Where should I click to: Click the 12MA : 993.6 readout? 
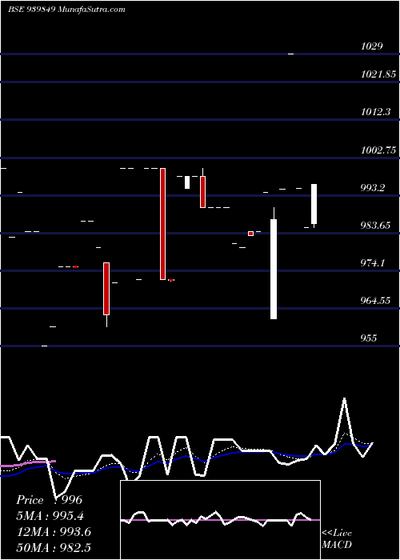pos(54,532)
